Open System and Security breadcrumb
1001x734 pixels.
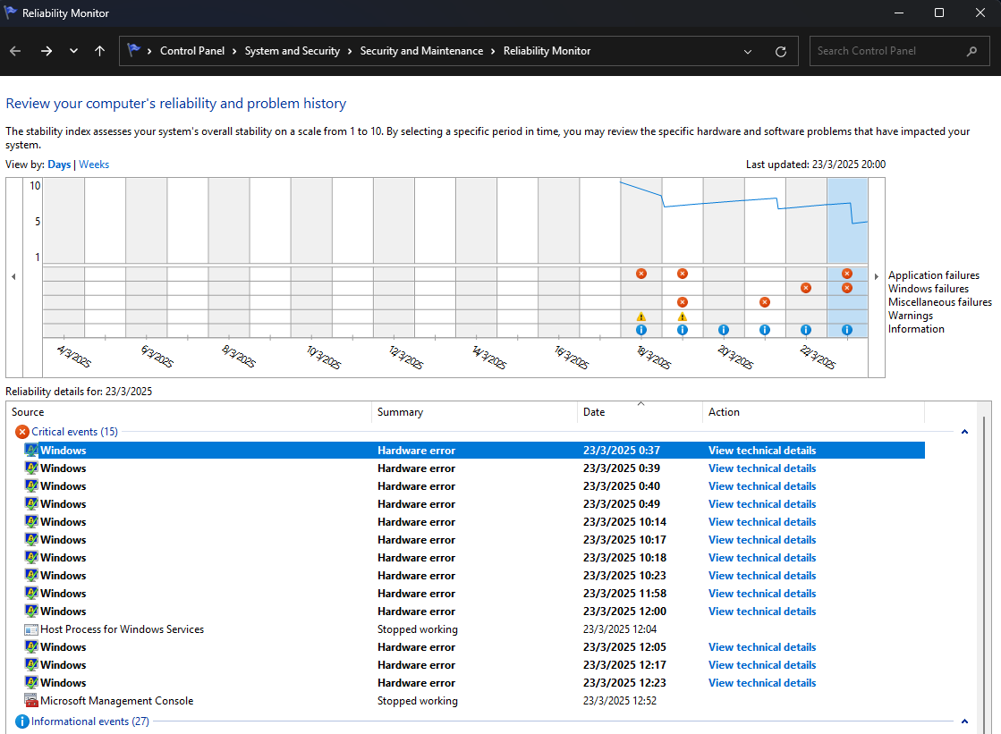(x=293, y=51)
